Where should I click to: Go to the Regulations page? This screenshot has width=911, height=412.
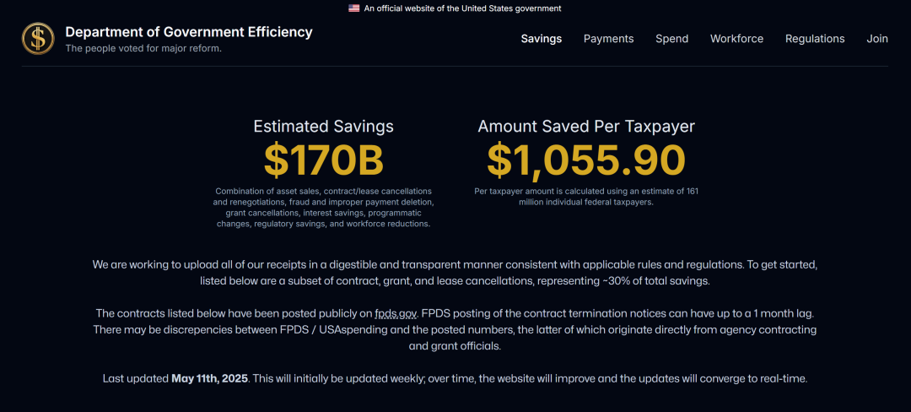click(x=815, y=39)
